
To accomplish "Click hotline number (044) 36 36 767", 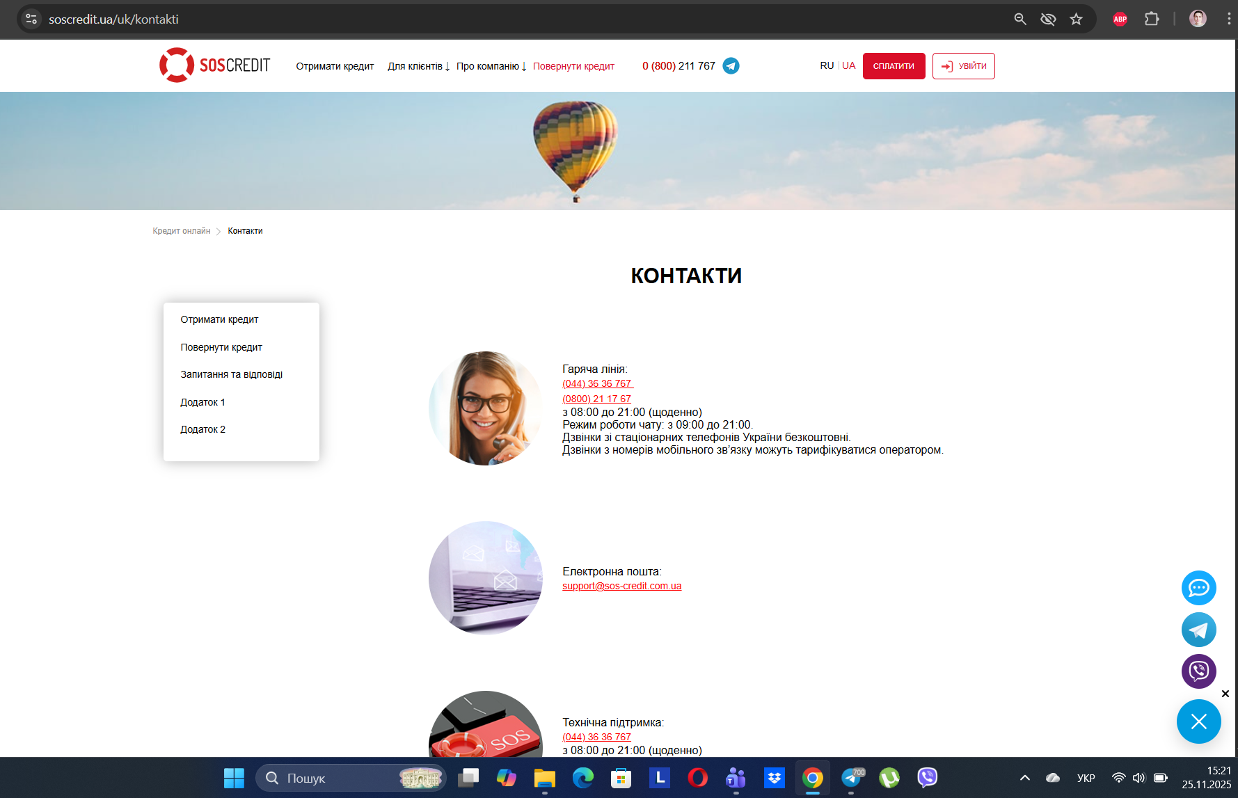I will [x=597, y=383].
